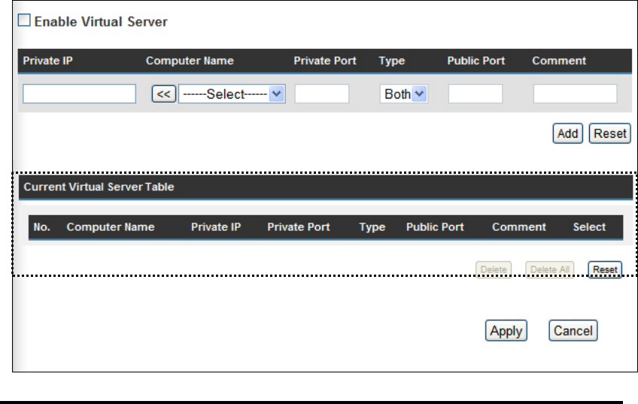
Task: Click the Add button
Action: [567, 133]
